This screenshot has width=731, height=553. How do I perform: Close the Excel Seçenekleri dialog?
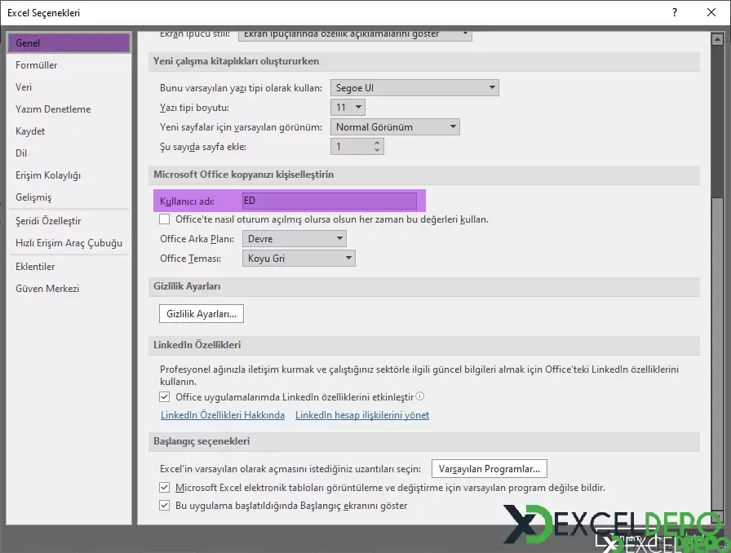click(711, 13)
